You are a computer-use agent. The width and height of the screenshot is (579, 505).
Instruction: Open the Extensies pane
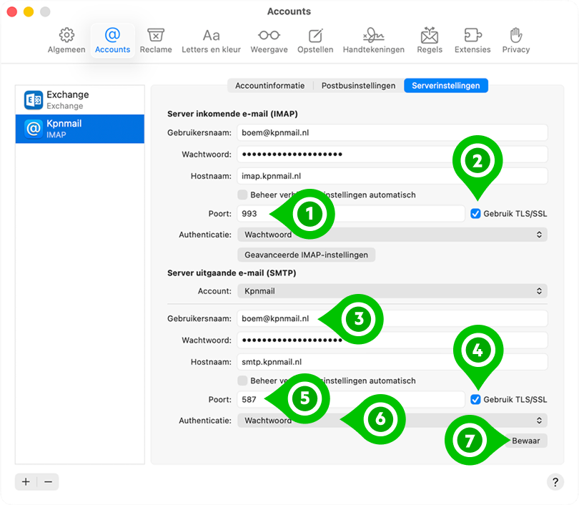coord(472,39)
